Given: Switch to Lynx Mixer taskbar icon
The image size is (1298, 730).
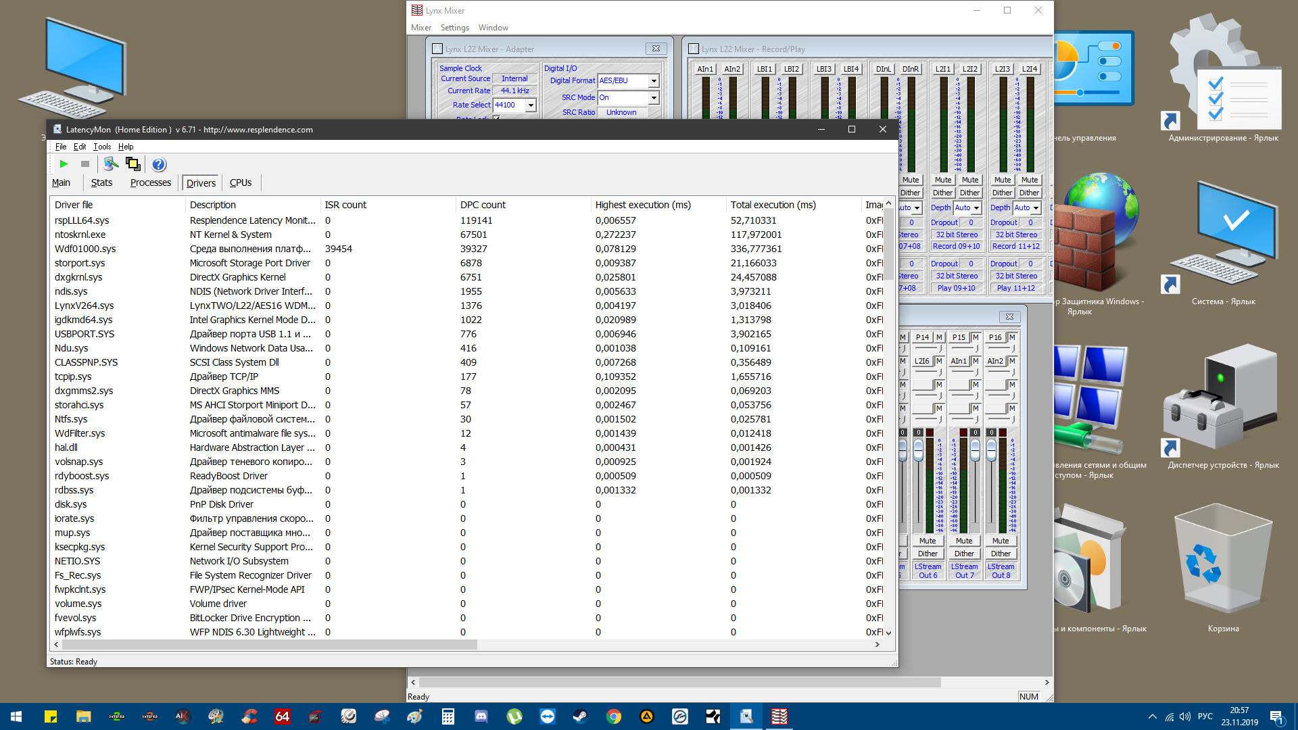Looking at the screenshot, I should tap(779, 716).
